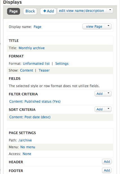Image resolution: width=120 pixels, height=174 pixels.
Task: Add a sort criteria
Action: coord(100,109)
